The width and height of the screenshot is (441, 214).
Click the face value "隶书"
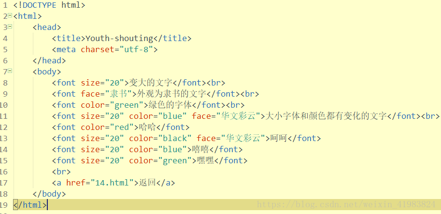coord(119,94)
